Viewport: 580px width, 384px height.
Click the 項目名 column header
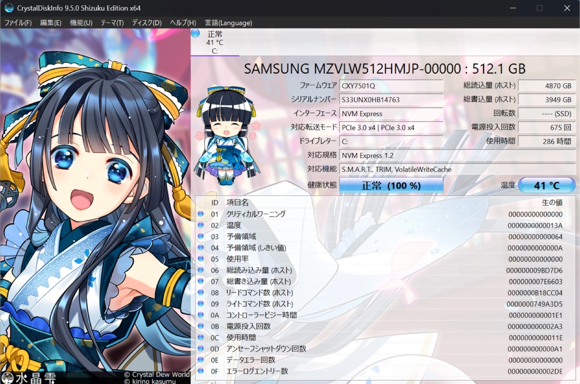(x=238, y=202)
